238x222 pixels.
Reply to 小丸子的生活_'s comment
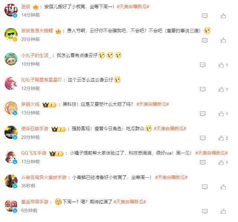tap(203, 65)
